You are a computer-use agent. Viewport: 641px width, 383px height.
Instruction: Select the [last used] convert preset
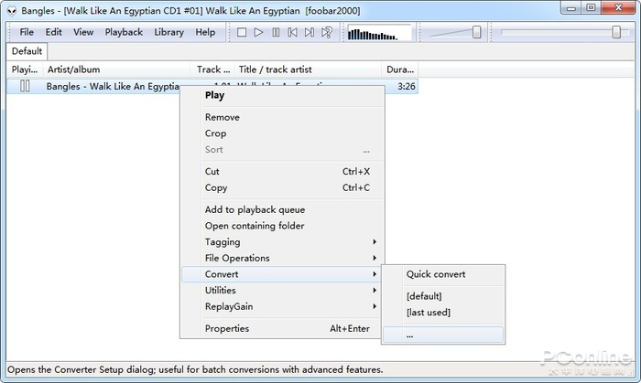(443, 313)
